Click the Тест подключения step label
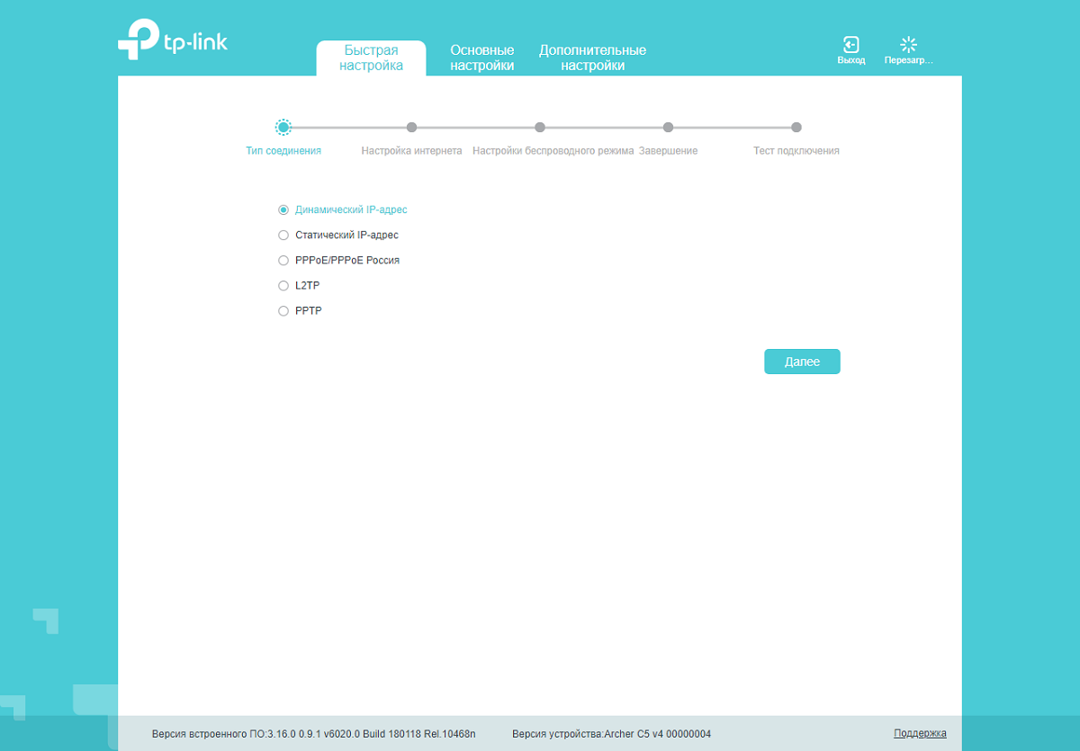Screen dimensions: 1080x751 tap(796, 151)
